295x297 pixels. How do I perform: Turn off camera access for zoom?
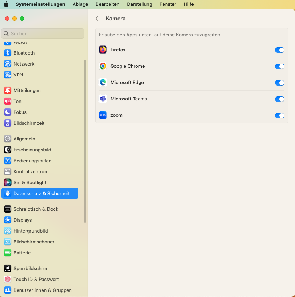279,115
